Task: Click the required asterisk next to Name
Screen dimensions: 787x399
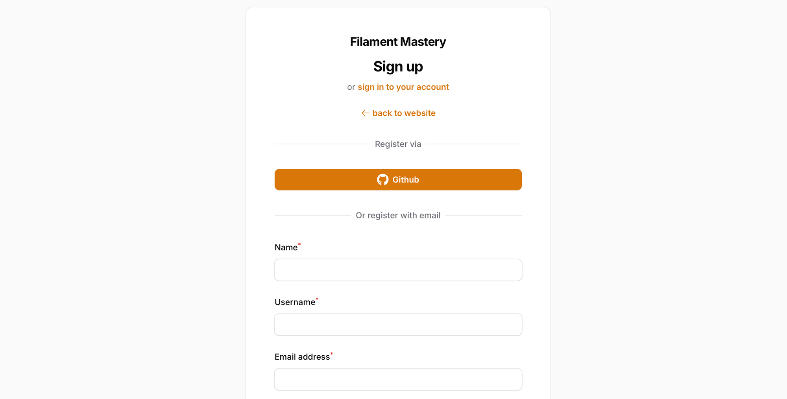Action: [299, 244]
